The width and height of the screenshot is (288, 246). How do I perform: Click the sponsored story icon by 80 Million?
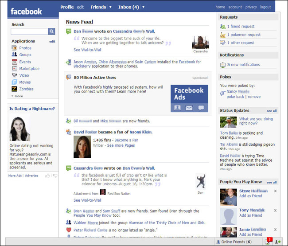click(x=69, y=77)
